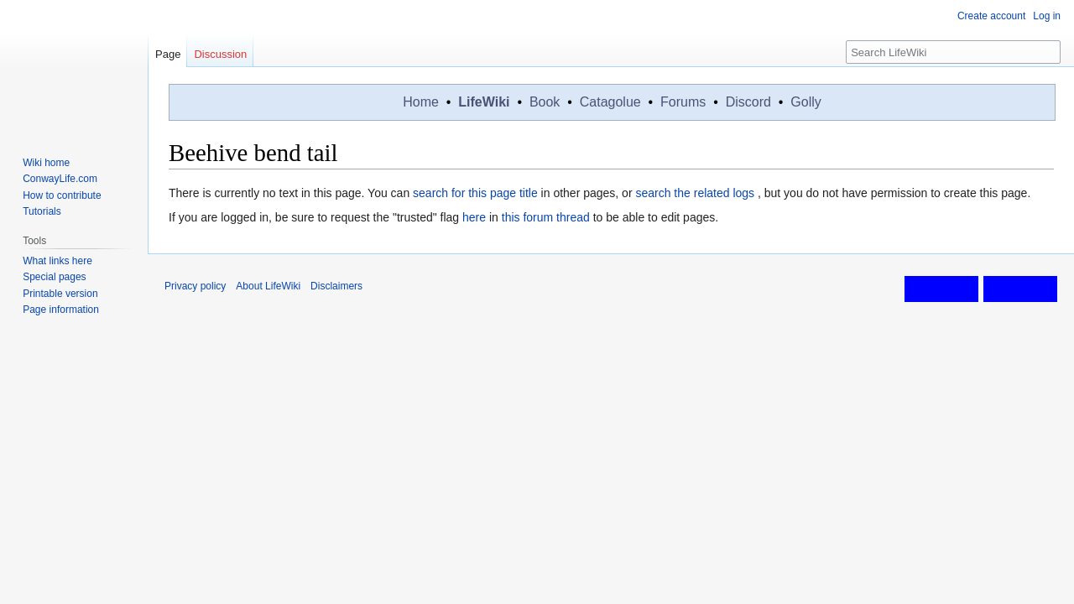Click the second blue footer badge
This screenshot has width=1074, height=604.
point(1019,289)
